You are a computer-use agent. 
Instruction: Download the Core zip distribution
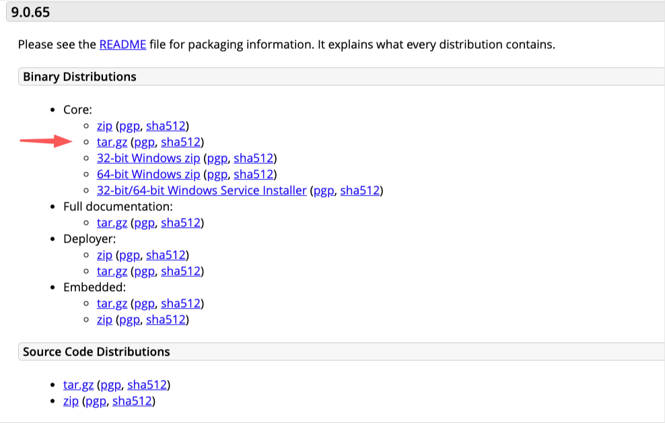(x=104, y=126)
